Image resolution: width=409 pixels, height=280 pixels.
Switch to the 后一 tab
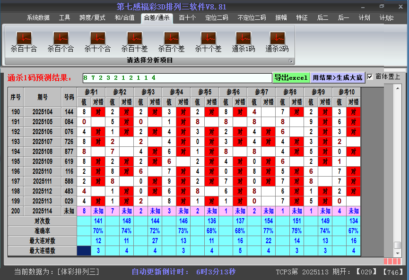click(343, 18)
